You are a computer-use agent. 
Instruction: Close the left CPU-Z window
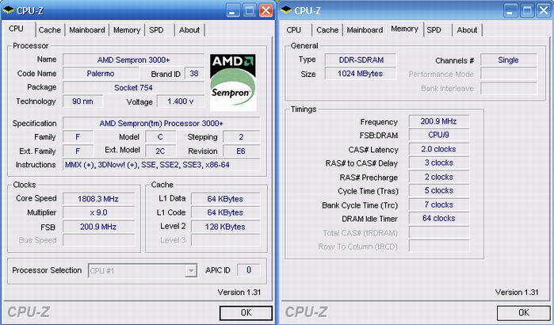(x=266, y=10)
